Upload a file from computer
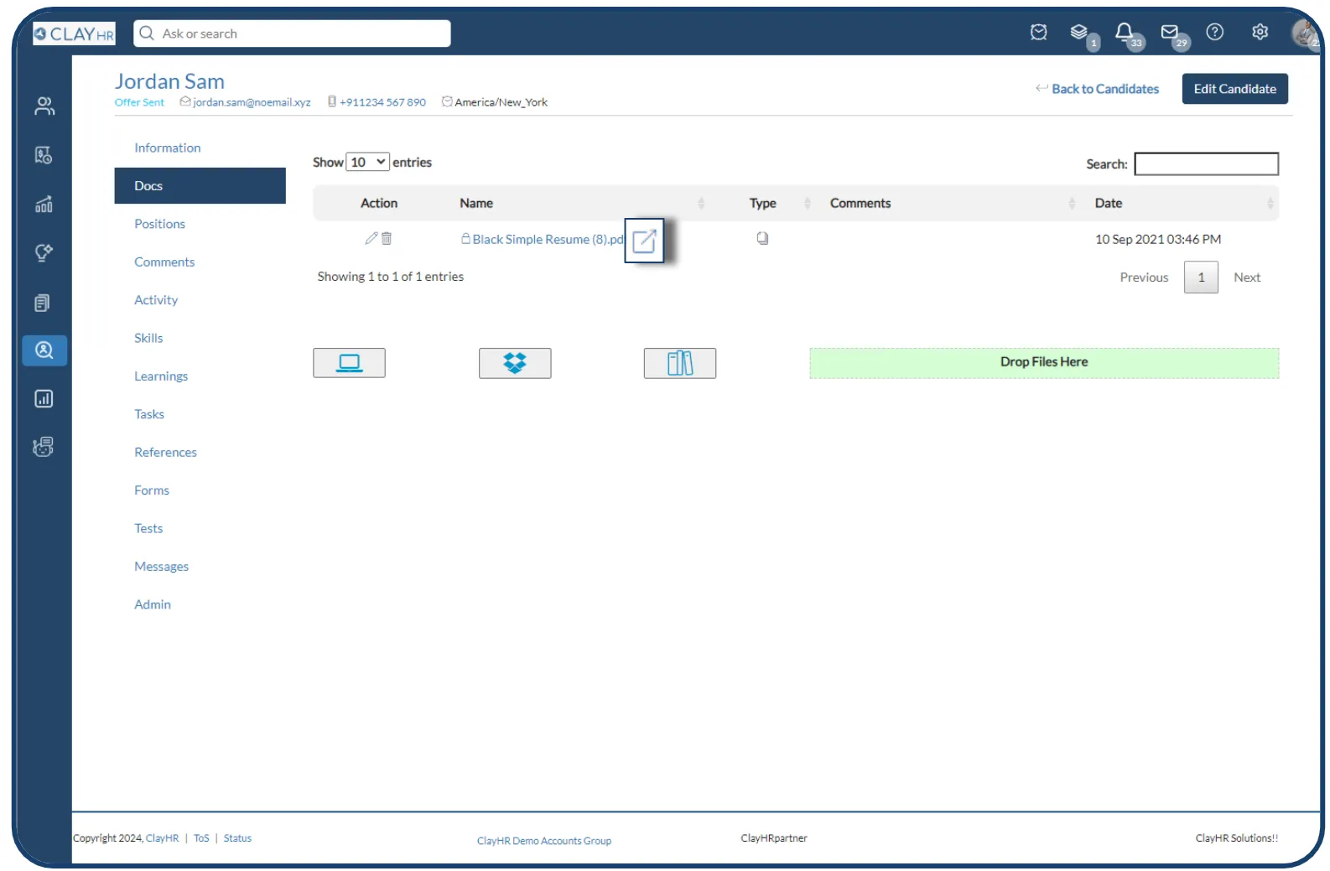Viewport: 1330px width, 871px height. pyautogui.click(x=349, y=363)
